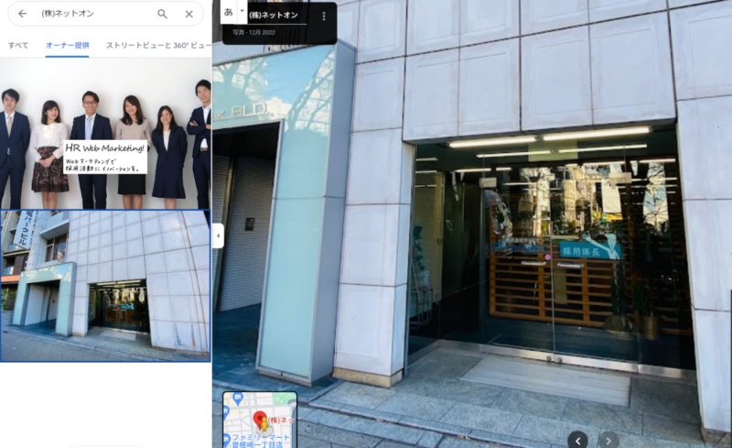Select the オーナー提供 tab
The height and width of the screenshot is (448, 732).
pyautogui.click(x=68, y=45)
